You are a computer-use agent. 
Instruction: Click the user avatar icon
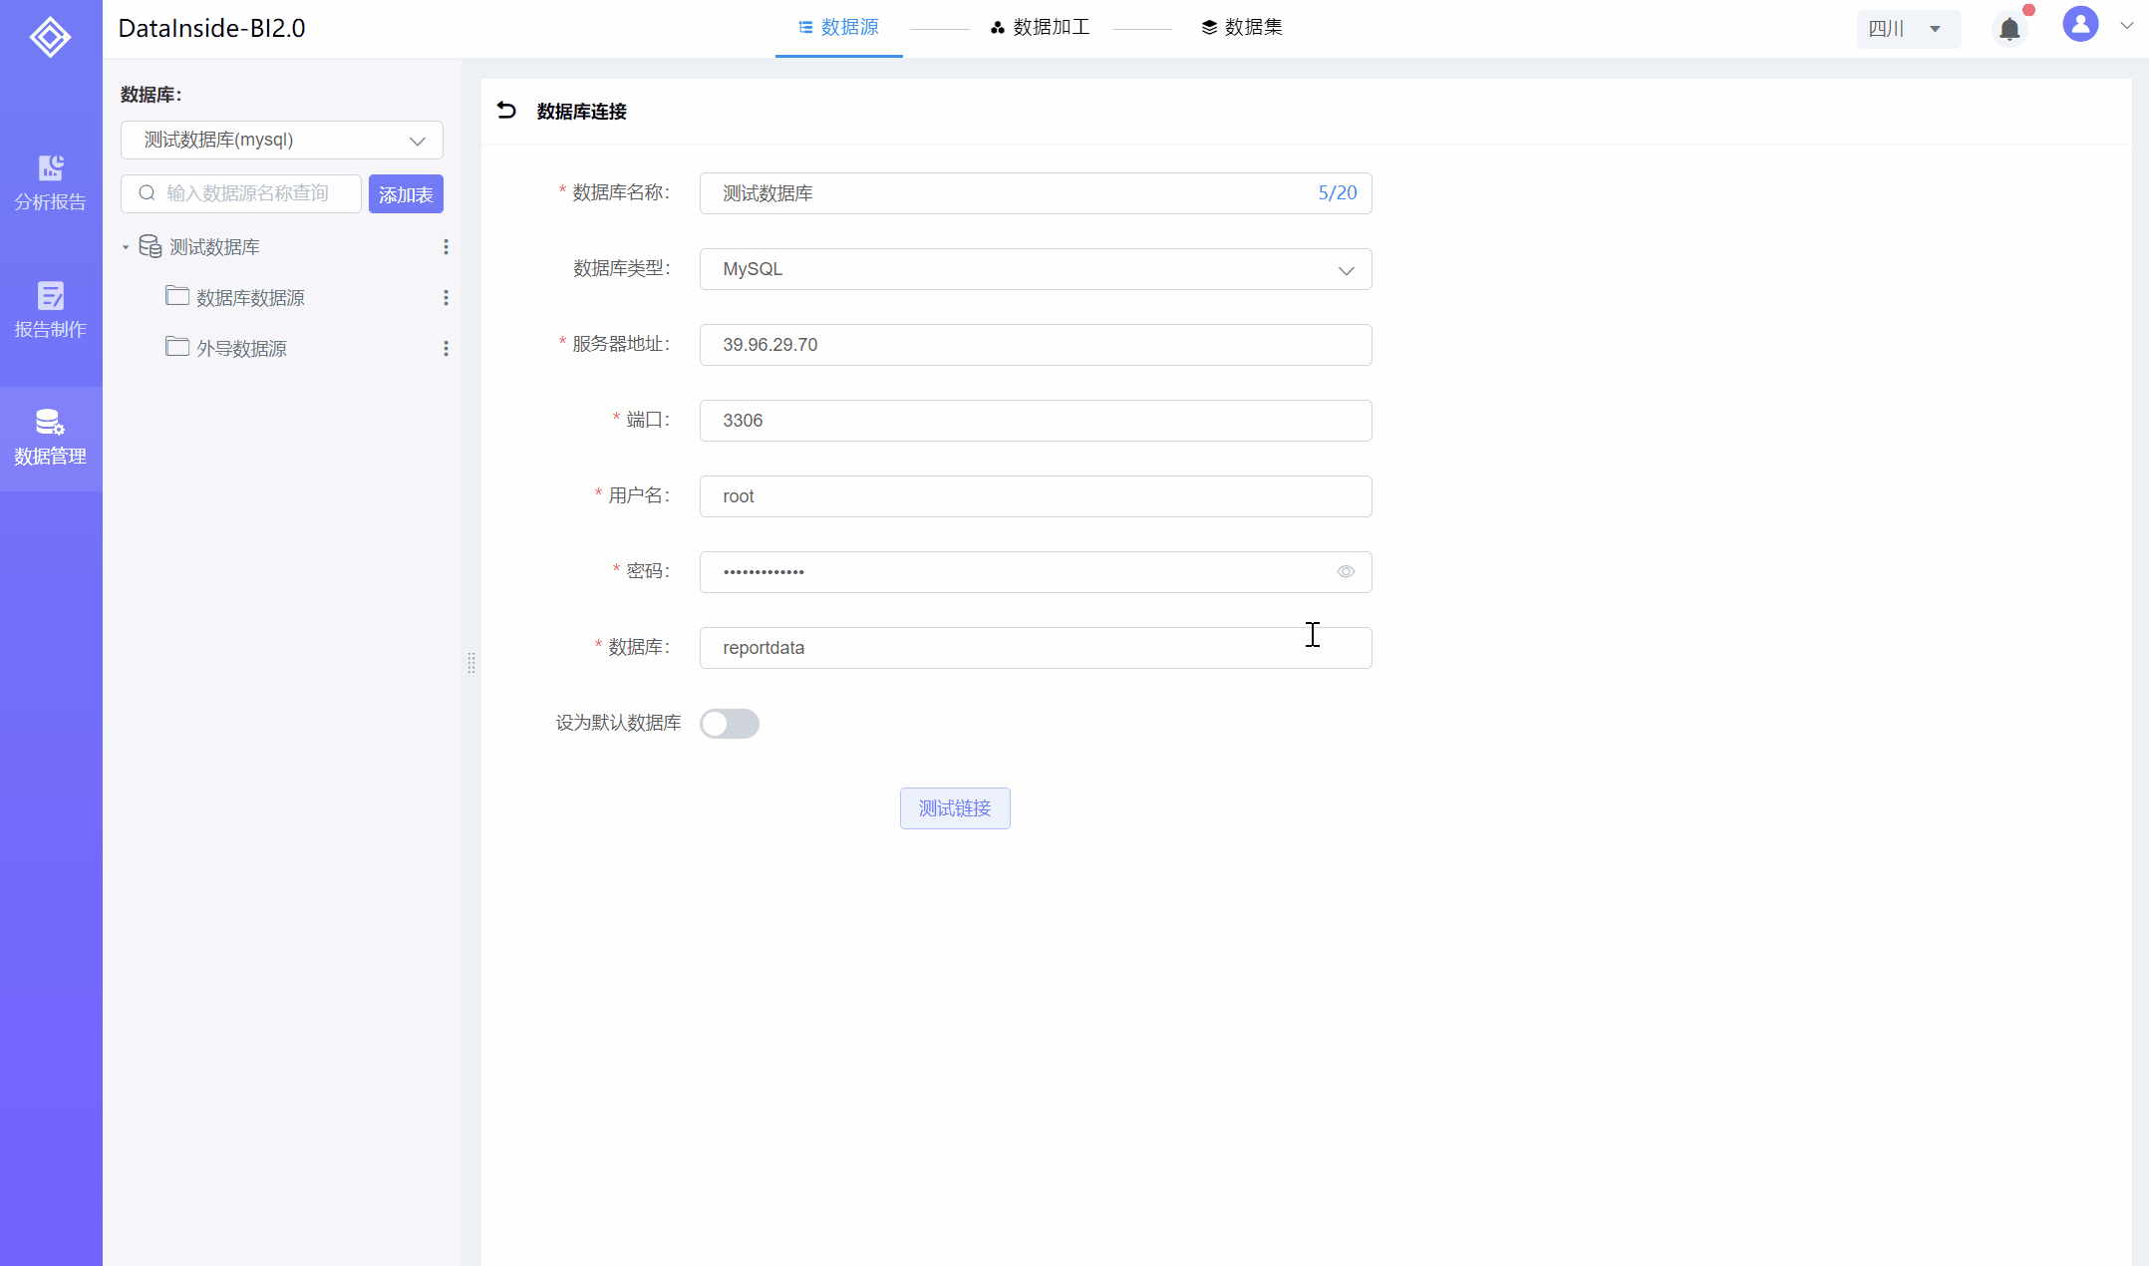click(2080, 25)
